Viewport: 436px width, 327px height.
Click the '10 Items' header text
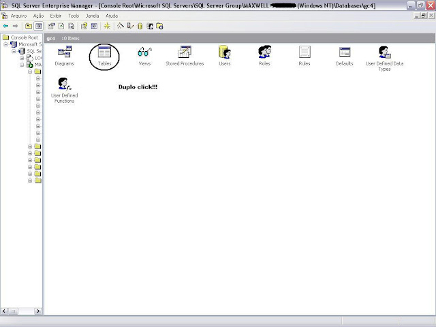click(70, 38)
